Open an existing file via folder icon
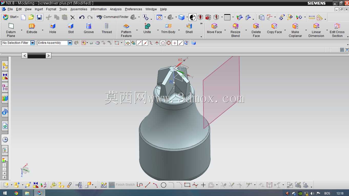 pos(31,17)
